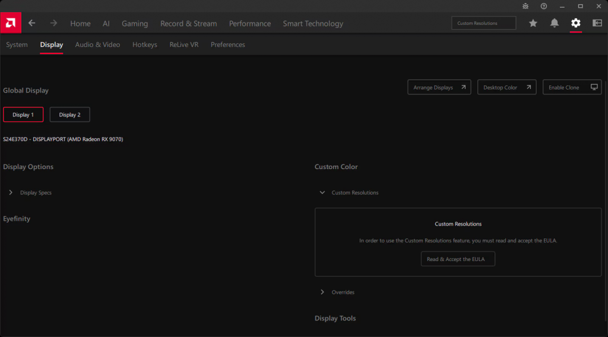The width and height of the screenshot is (608, 337).
Task: Go back using the back arrow
Action: click(32, 23)
